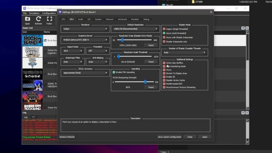272x153 pixels.
Task: Click the Restore Defaults button
Action: (67, 137)
